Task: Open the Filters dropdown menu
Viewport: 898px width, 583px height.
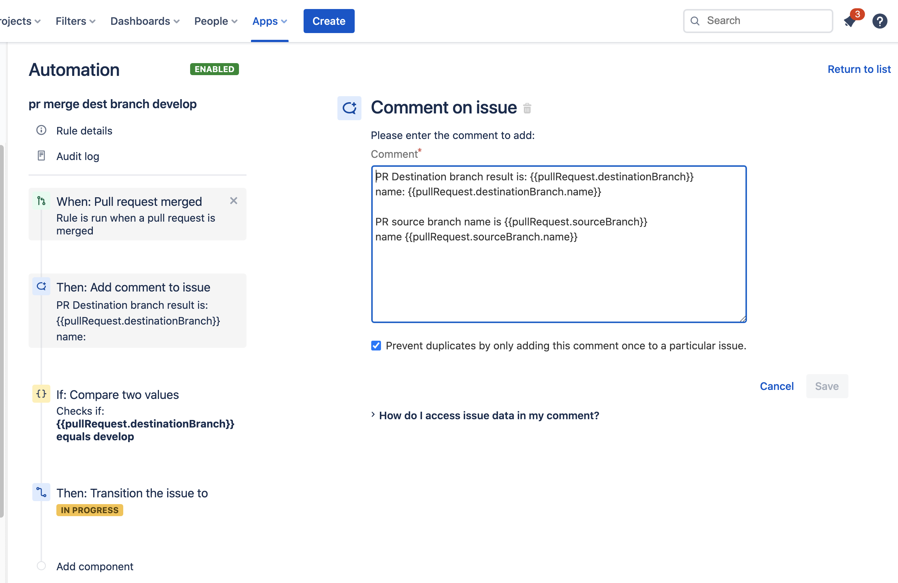Action: pyautogui.click(x=75, y=21)
